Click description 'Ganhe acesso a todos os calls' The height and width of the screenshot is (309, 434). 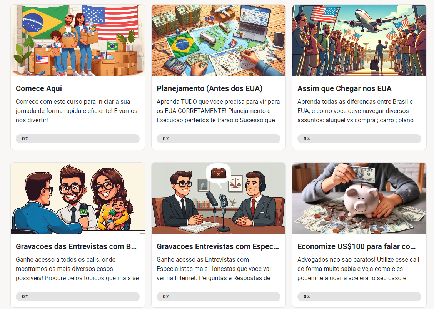click(x=77, y=269)
